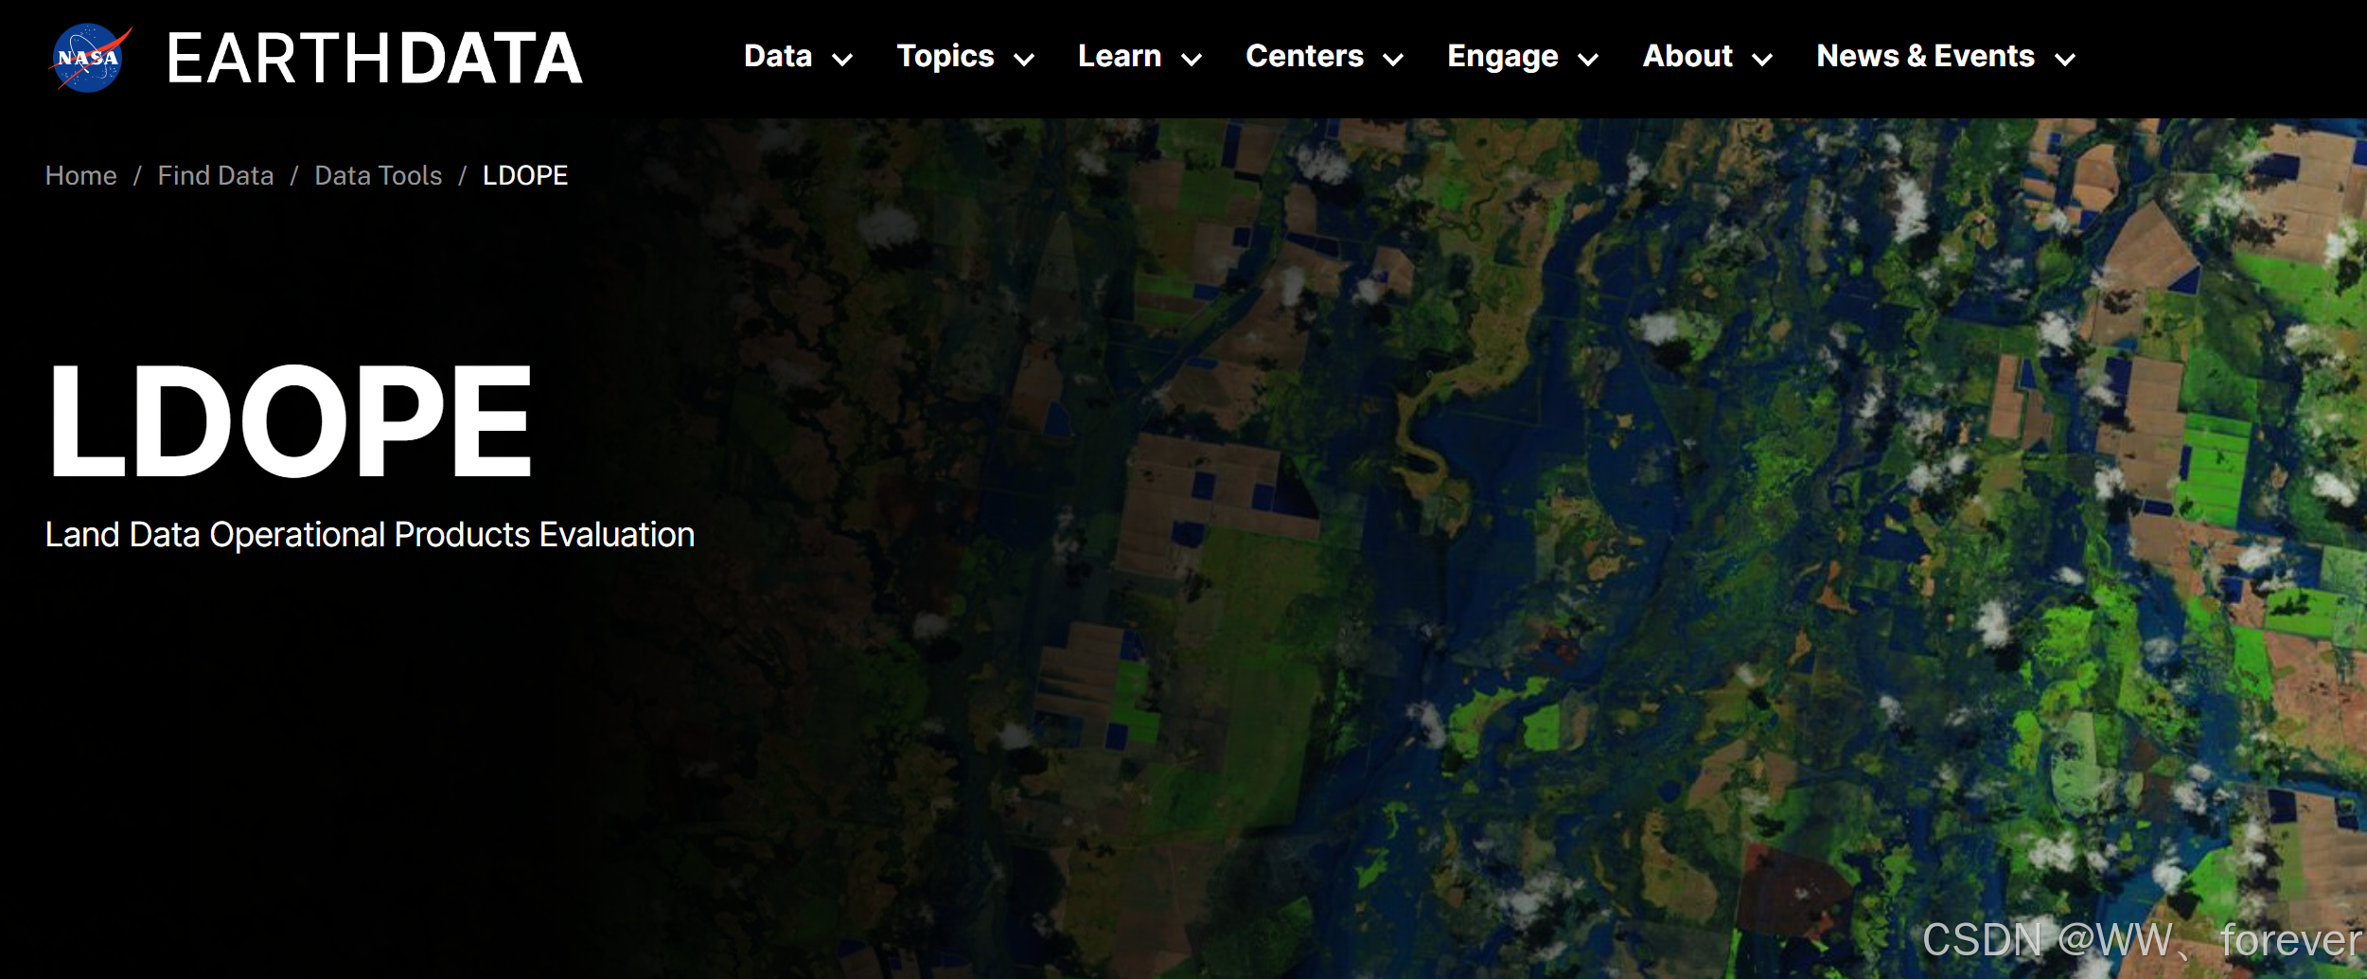The height and width of the screenshot is (979, 2367).
Task: Navigate to Data Tools breadcrumb
Action: click(379, 175)
